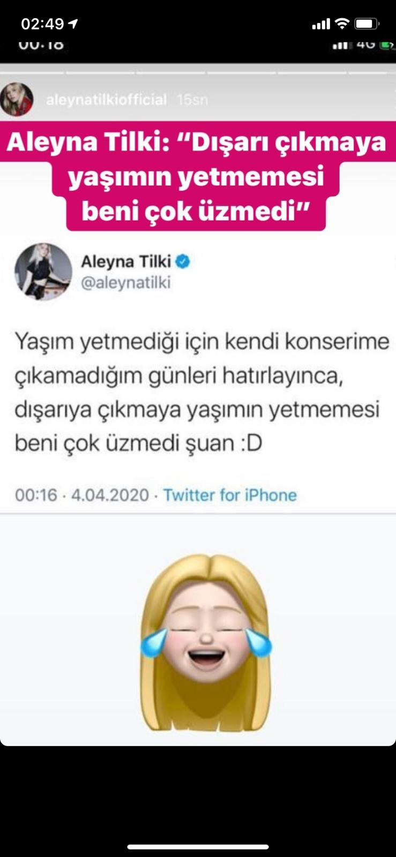Screen dimensions: 396x857
Task: Open the Twitter for iPhone link
Action: (x=230, y=495)
